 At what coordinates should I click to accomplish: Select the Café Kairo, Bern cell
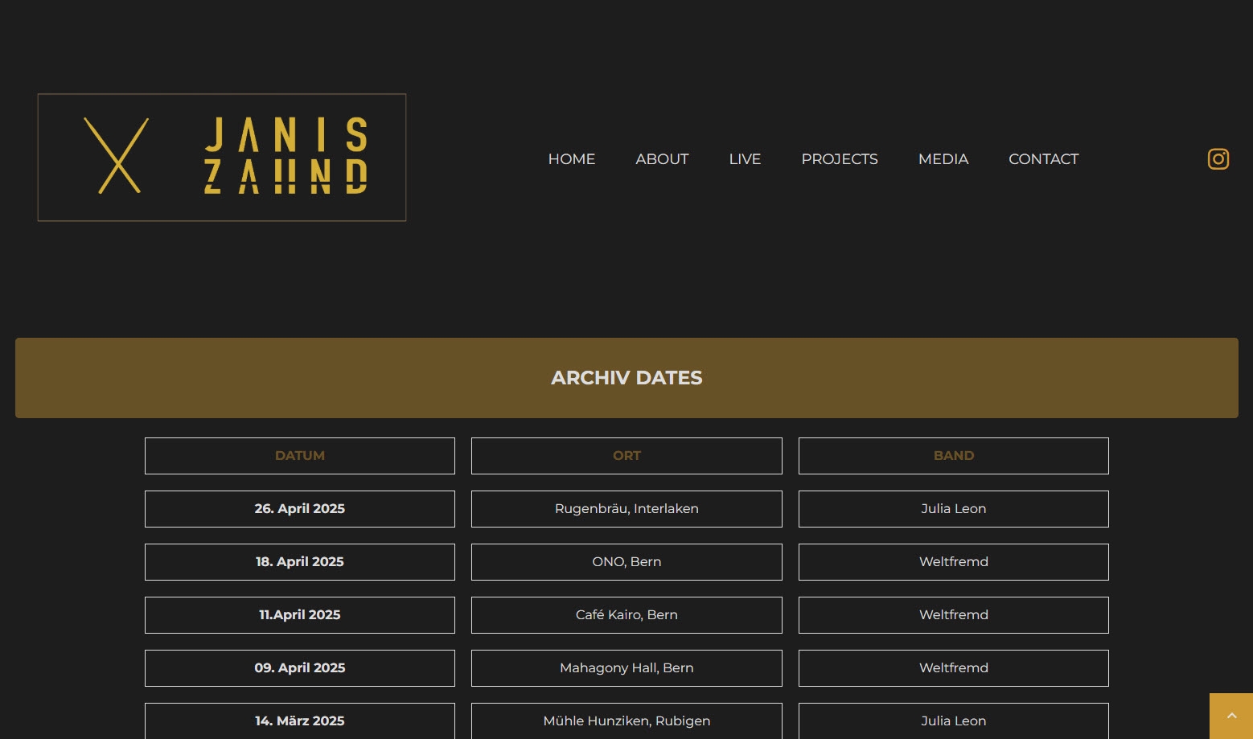tap(626, 615)
